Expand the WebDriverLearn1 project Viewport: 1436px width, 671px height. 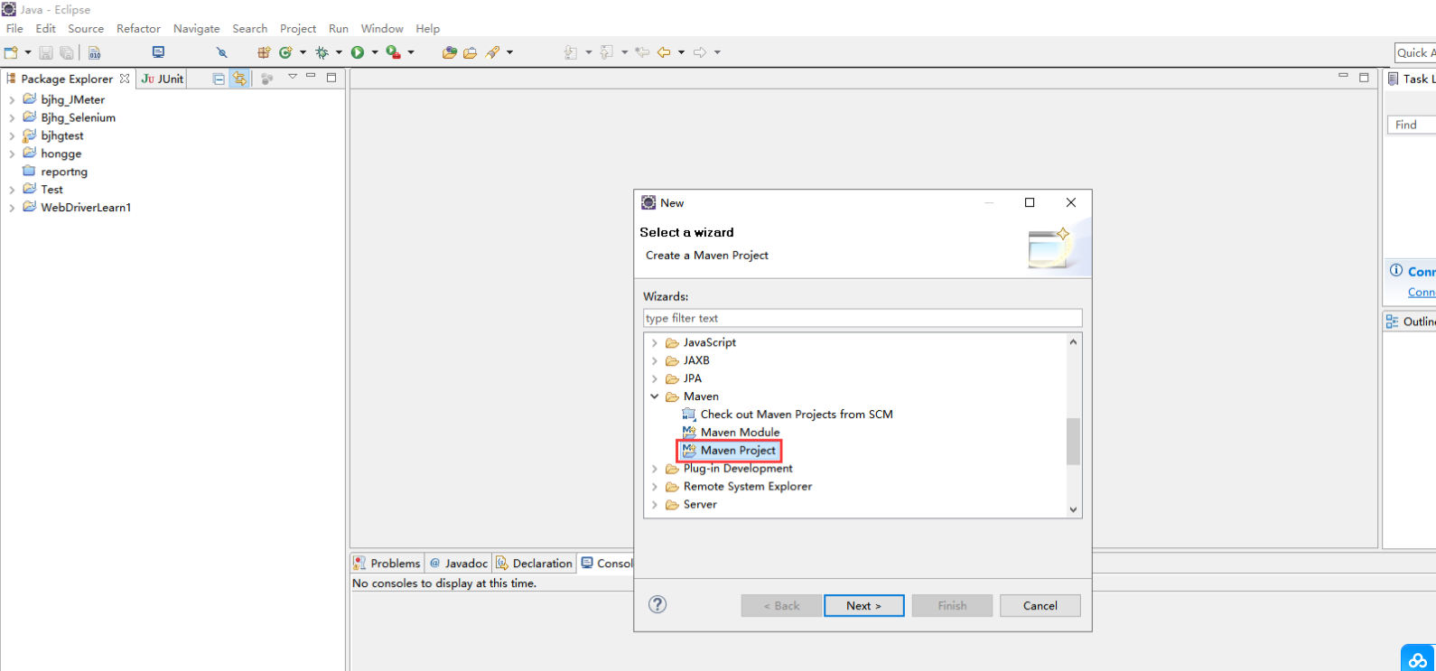pyautogui.click(x=12, y=208)
